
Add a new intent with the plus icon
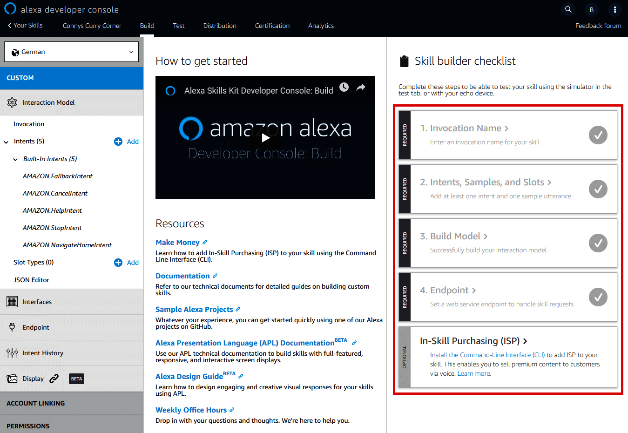tap(118, 142)
